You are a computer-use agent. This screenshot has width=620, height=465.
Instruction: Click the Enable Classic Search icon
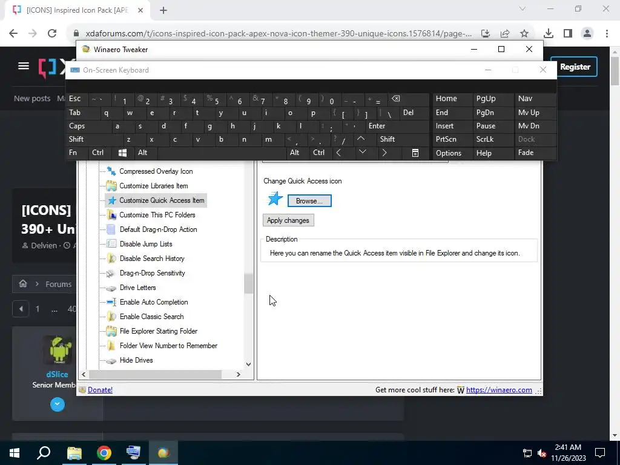111,317
